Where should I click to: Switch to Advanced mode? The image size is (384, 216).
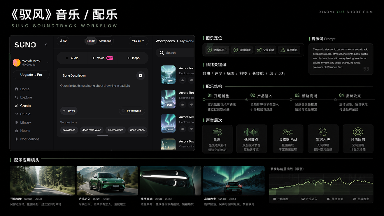click(105, 41)
